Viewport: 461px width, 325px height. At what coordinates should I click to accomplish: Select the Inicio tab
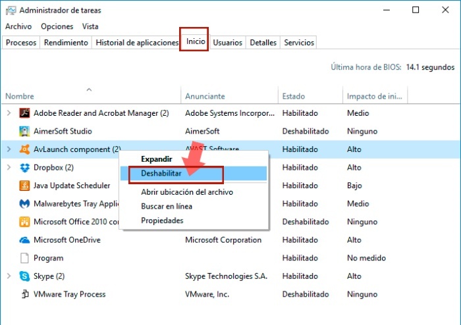click(196, 41)
